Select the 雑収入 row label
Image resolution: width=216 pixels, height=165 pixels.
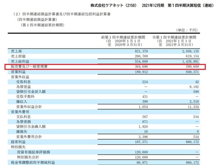click(22, 102)
